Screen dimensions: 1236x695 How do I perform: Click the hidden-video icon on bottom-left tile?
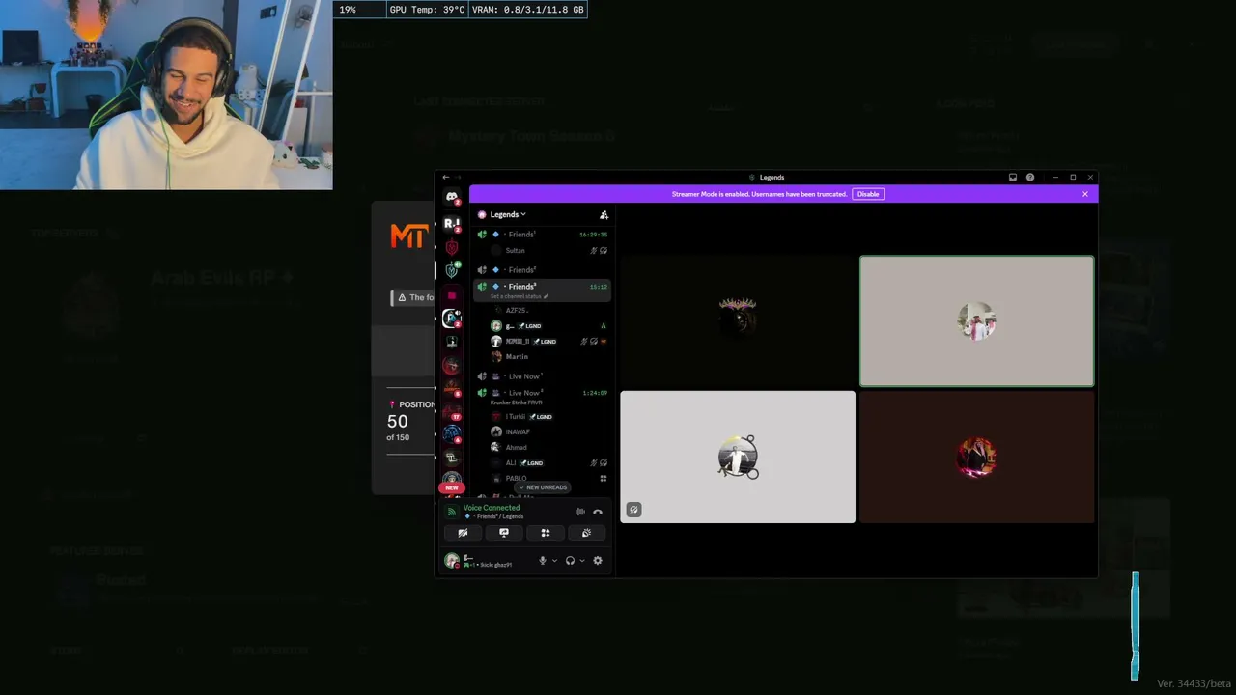pyautogui.click(x=633, y=510)
